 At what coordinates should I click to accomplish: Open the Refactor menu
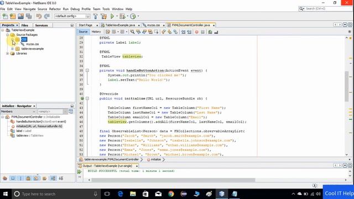[x=55, y=9]
